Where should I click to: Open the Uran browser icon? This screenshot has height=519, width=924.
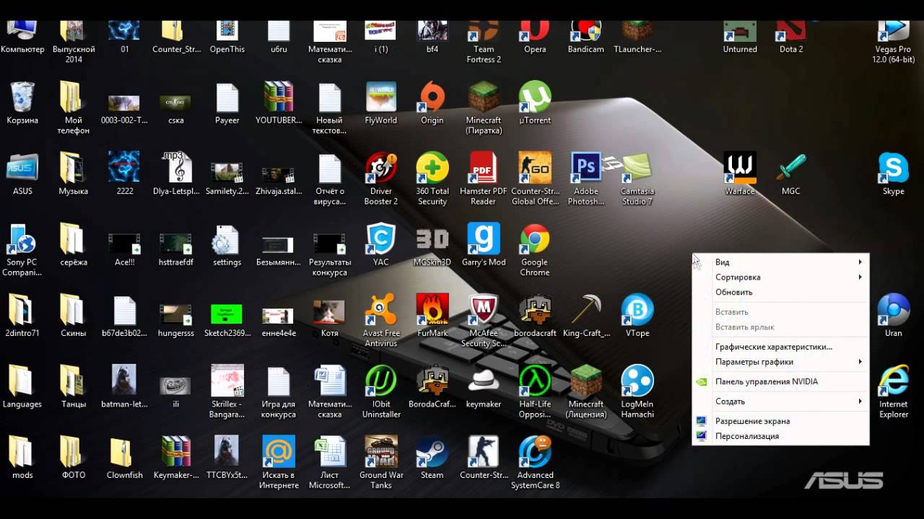coord(894,315)
